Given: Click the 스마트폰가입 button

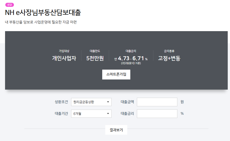Looking at the screenshot, I should [116, 74].
